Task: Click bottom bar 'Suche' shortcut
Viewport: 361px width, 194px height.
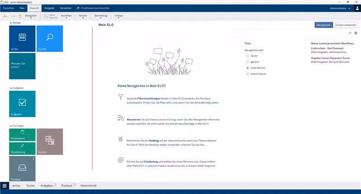Action: (30, 185)
